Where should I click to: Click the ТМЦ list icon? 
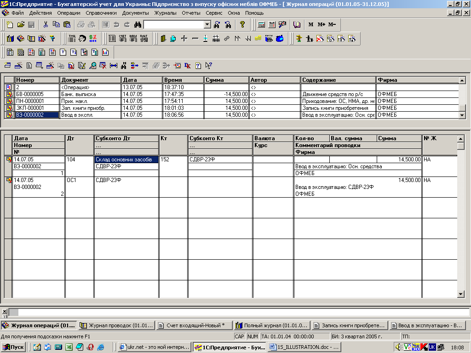tap(72, 39)
